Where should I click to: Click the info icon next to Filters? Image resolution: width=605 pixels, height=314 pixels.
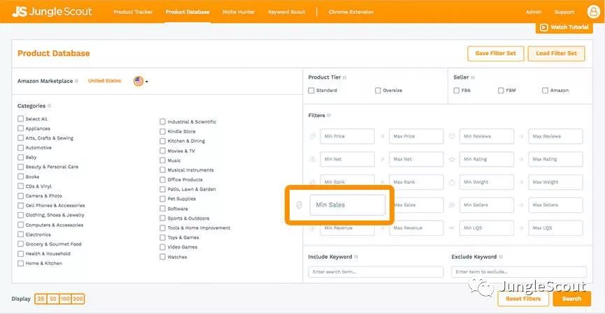(x=329, y=115)
